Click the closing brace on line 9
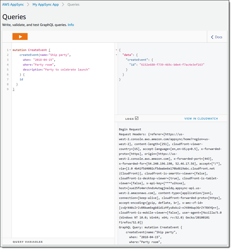Viewport: 232px width, 250px height. (13, 89)
